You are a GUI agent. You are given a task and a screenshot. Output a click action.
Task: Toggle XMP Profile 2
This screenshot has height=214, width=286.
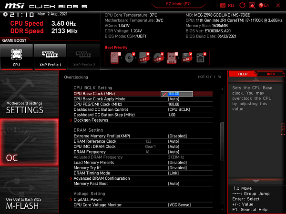(x=83, y=56)
